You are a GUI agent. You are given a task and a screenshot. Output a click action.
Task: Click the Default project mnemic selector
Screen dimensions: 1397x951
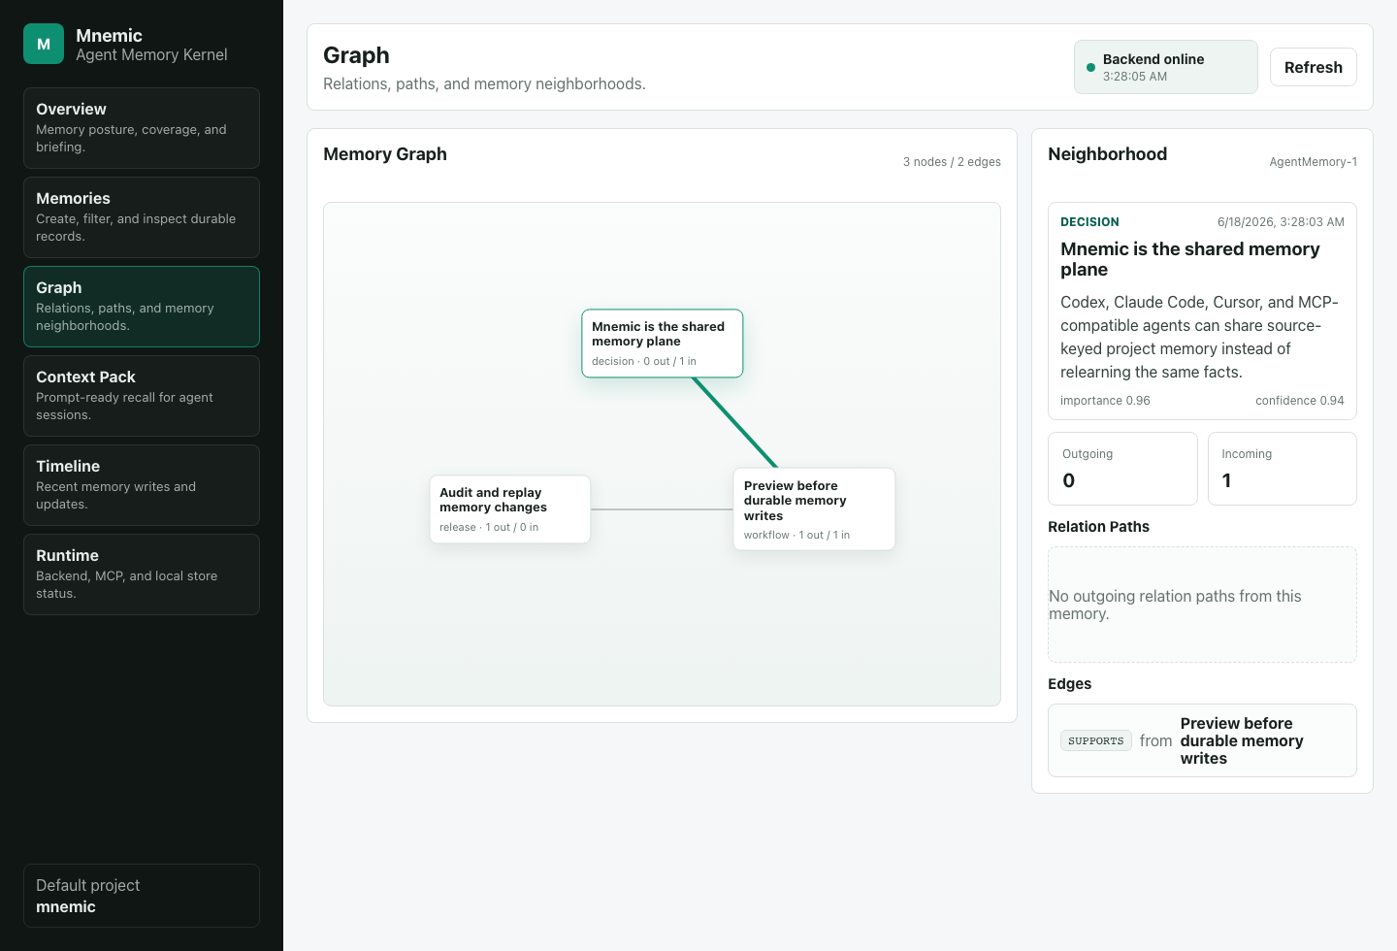pyautogui.click(x=142, y=896)
